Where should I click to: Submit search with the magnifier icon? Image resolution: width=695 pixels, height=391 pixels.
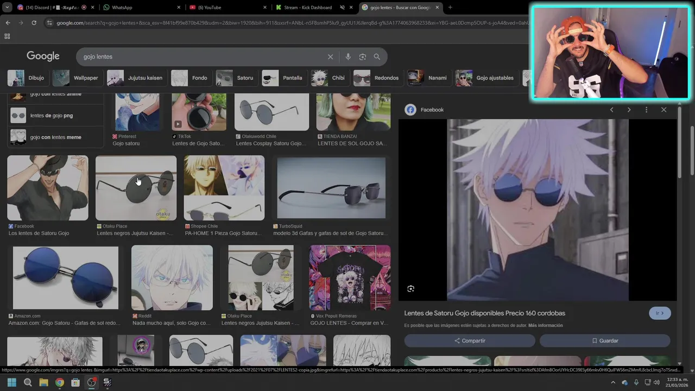pos(377,56)
